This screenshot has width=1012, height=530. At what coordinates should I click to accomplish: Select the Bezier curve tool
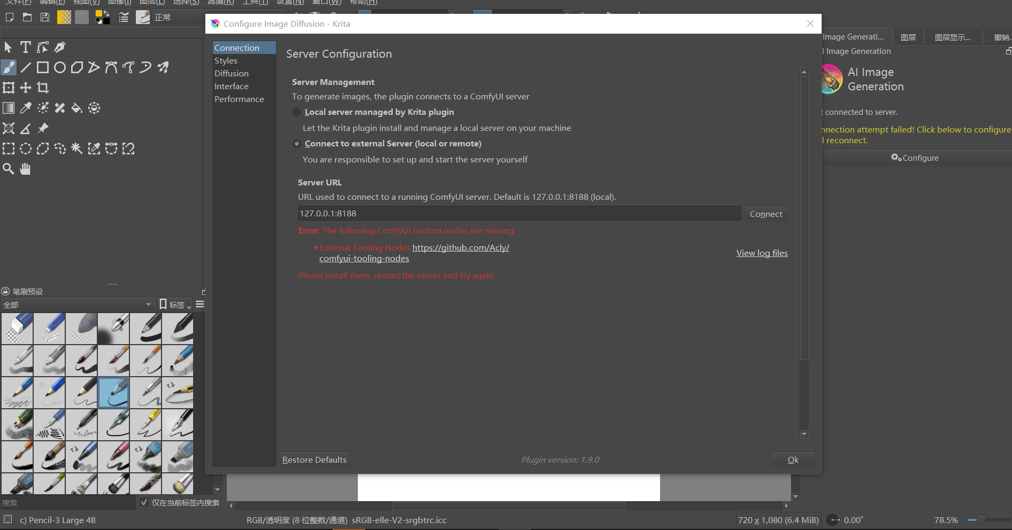(111, 67)
